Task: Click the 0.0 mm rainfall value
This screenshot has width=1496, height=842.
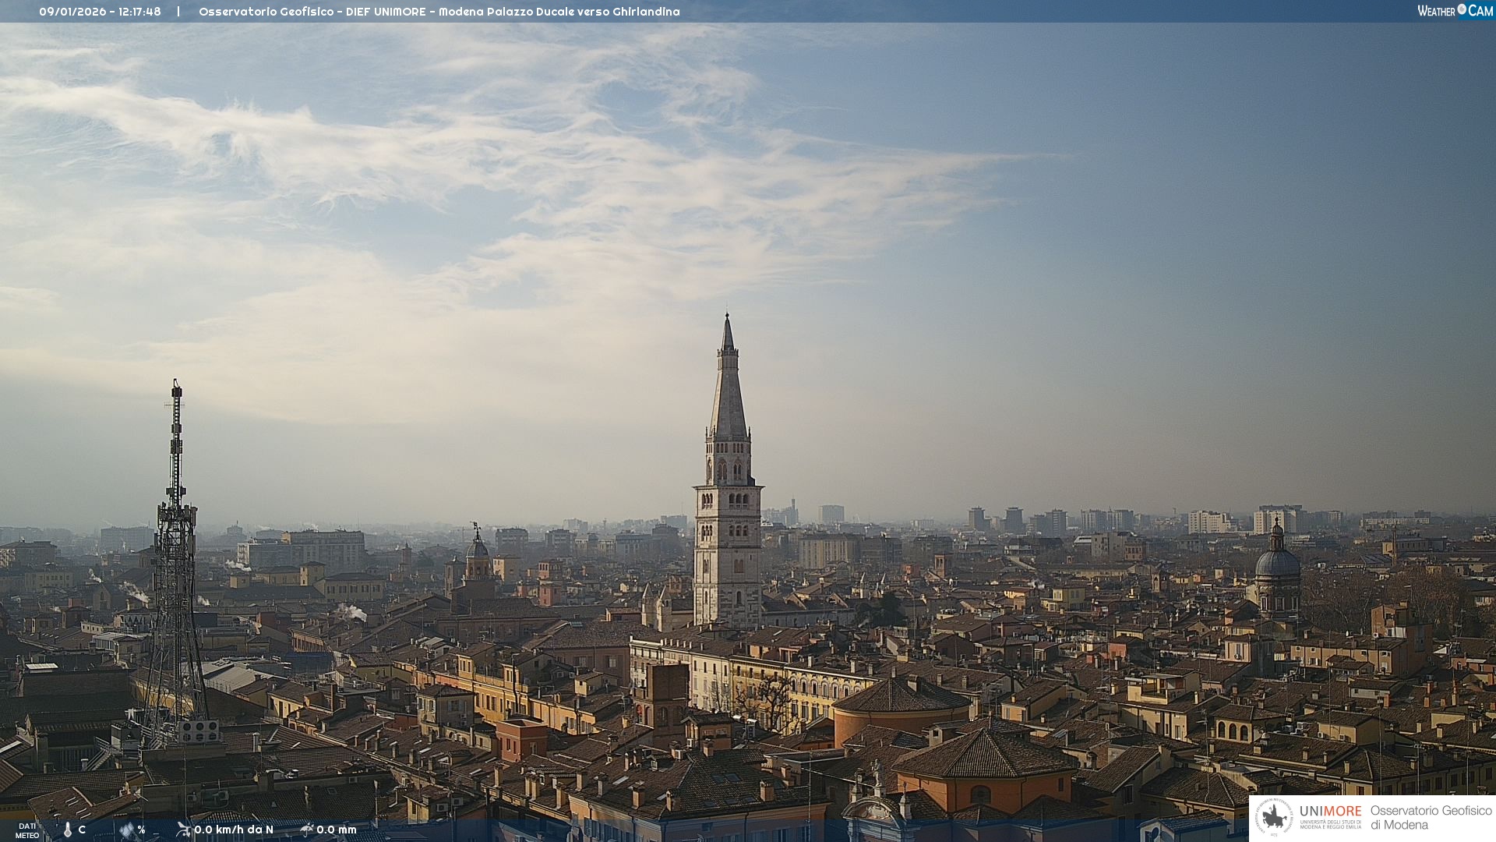Action: tap(337, 830)
